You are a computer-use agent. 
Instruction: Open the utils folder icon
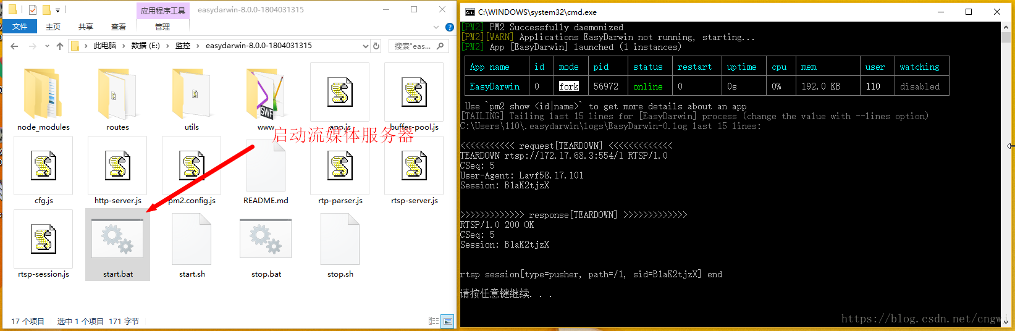192,93
